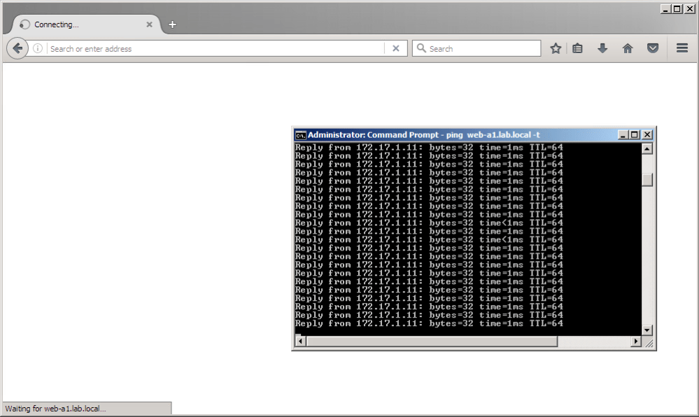Maximize the Firefox browser window
The height and width of the screenshot is (417, 699).
(677, 9)
